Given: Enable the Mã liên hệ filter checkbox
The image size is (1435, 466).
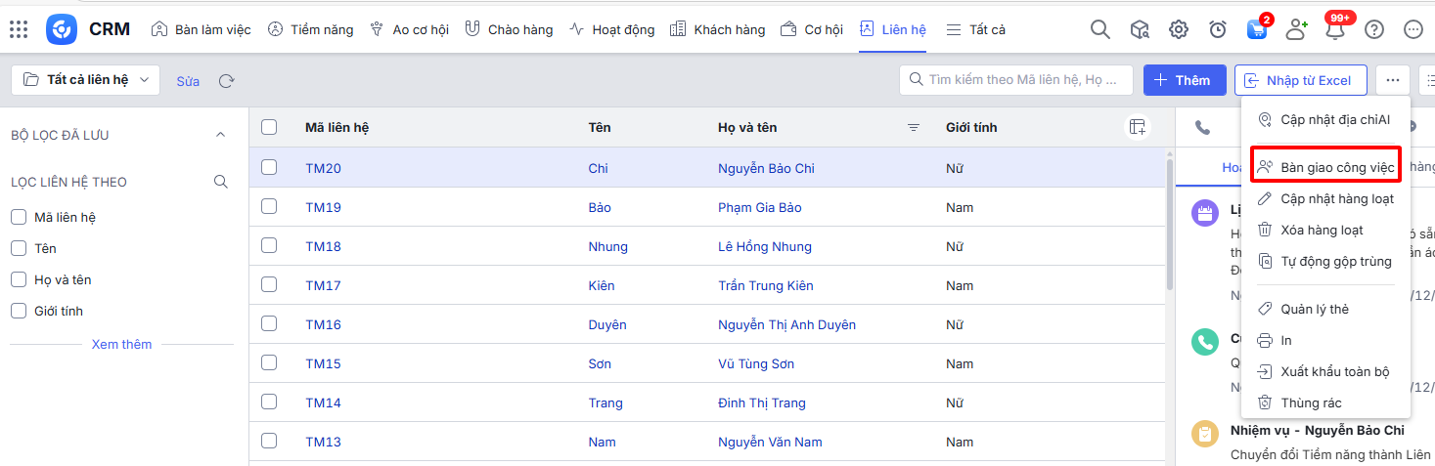Looking at the screenshot, I should (x=19, y=217).
